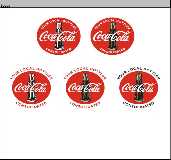This screenshot has height=160, width=171.
Task: Click the black CONSOLIDATED text under the logo
Action: [139, 105]
